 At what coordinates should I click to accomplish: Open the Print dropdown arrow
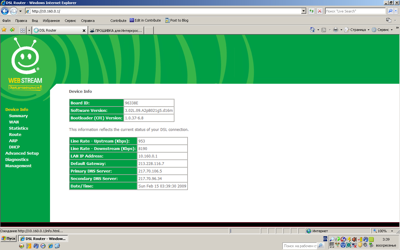pyautogui.click(x=341, y=30)
